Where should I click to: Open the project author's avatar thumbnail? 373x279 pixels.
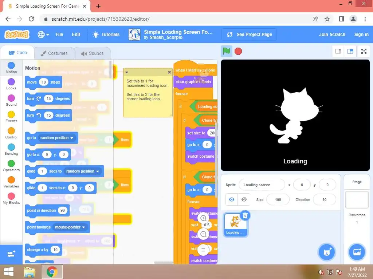tap(134, 35)
